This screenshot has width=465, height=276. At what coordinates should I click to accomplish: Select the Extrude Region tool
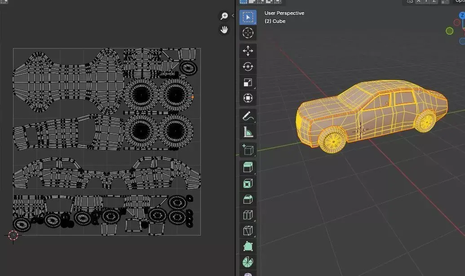click(248, 167)
